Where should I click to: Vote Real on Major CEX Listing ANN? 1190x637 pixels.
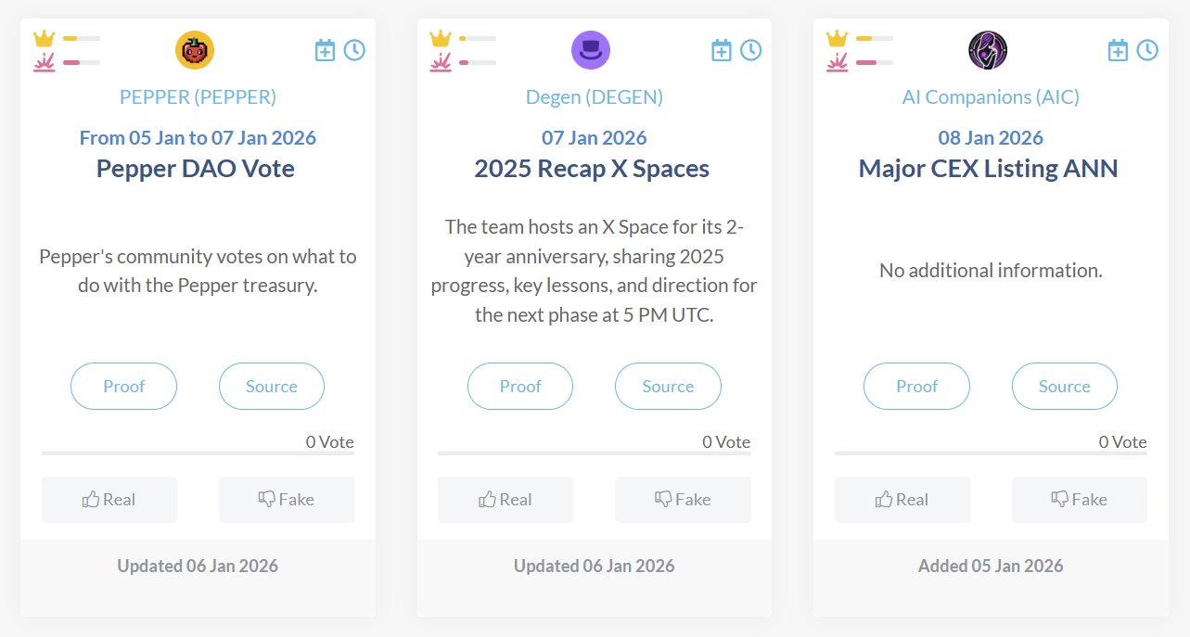[902, 500]
